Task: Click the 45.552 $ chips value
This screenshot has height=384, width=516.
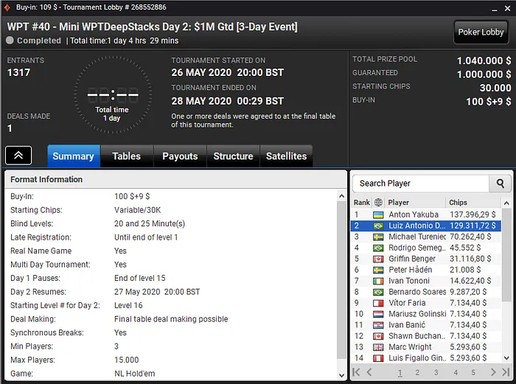Action: click(465, 248)
